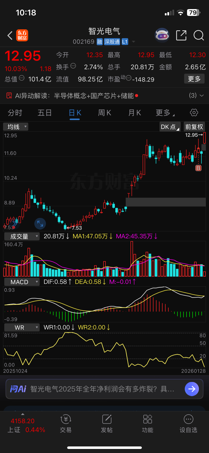Tap the AI question input field

point(104,389)
